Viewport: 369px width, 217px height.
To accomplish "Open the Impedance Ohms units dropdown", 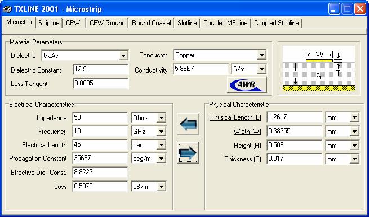I will tap(161, 118).
